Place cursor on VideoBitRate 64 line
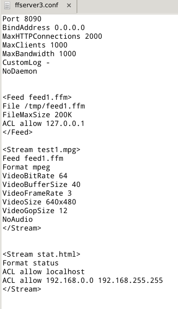The height and width of the screenshot is (309, 178). coord(35,176)
